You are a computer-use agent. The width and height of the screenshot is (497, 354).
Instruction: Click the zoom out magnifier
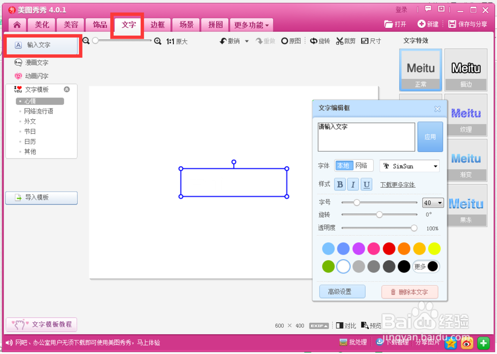86,41
